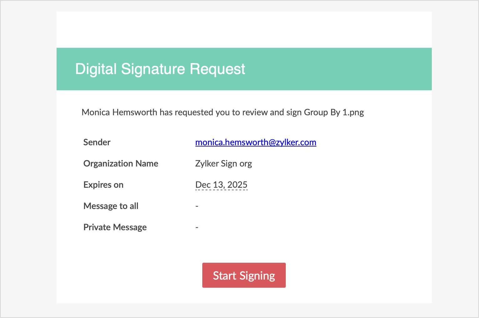Select the Organization Name label
Screen dimensions: 479x318
coord(121,164)
